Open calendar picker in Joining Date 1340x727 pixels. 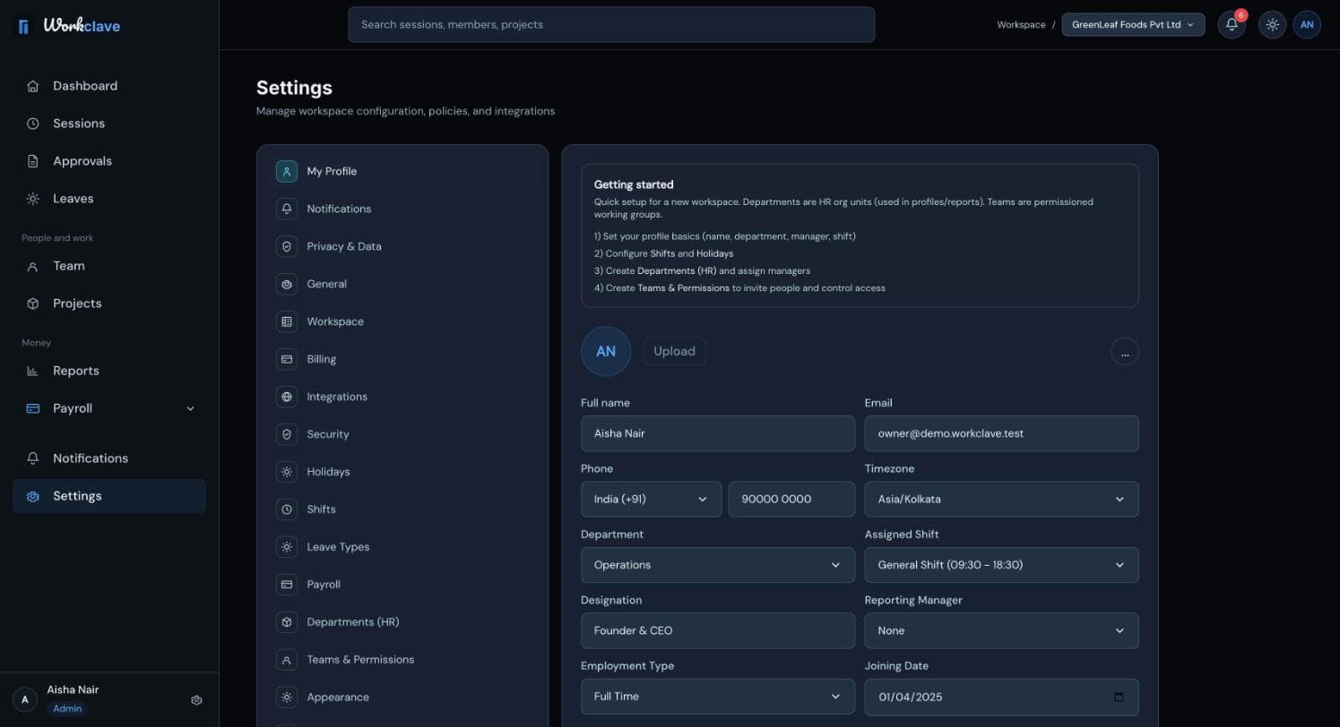point(1119,697)
